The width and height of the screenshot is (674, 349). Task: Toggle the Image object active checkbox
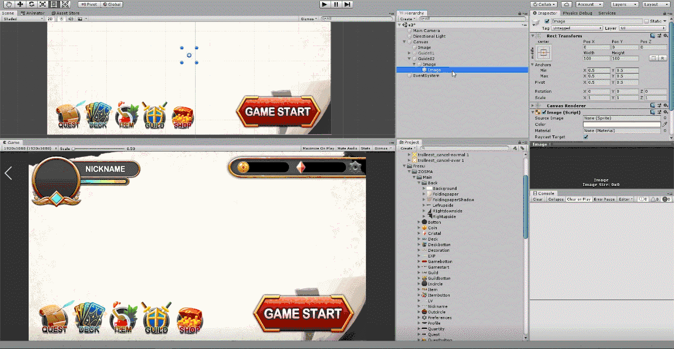pos(547,21)
